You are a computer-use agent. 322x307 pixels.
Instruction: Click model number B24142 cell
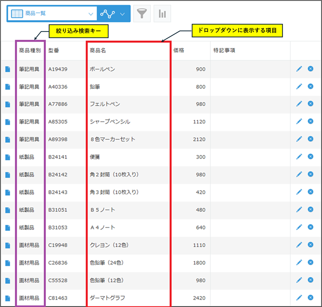click(58, 174)
